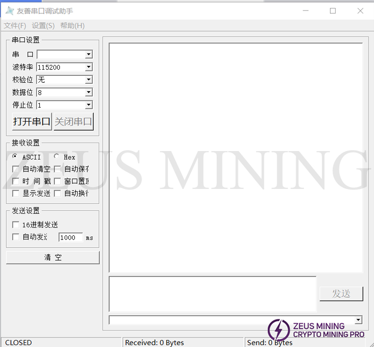This screenshot has height=347, width=374.
Task: Expand the 数据位 data bits dropdown
Action: pos(89,92)
